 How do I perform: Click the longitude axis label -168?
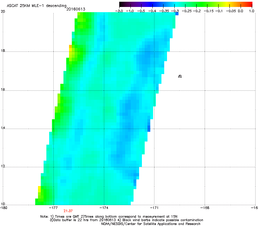pyautogui.click(x=205, y=208)
